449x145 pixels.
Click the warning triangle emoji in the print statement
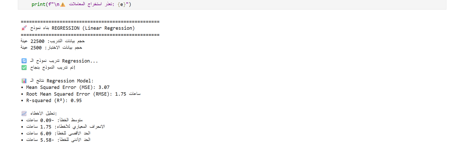63,5
